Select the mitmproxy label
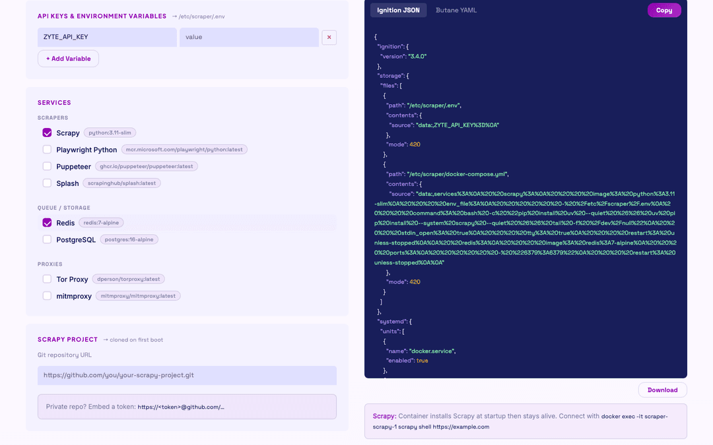The height and width of the screenshot is (445, 713). [74, 296]
